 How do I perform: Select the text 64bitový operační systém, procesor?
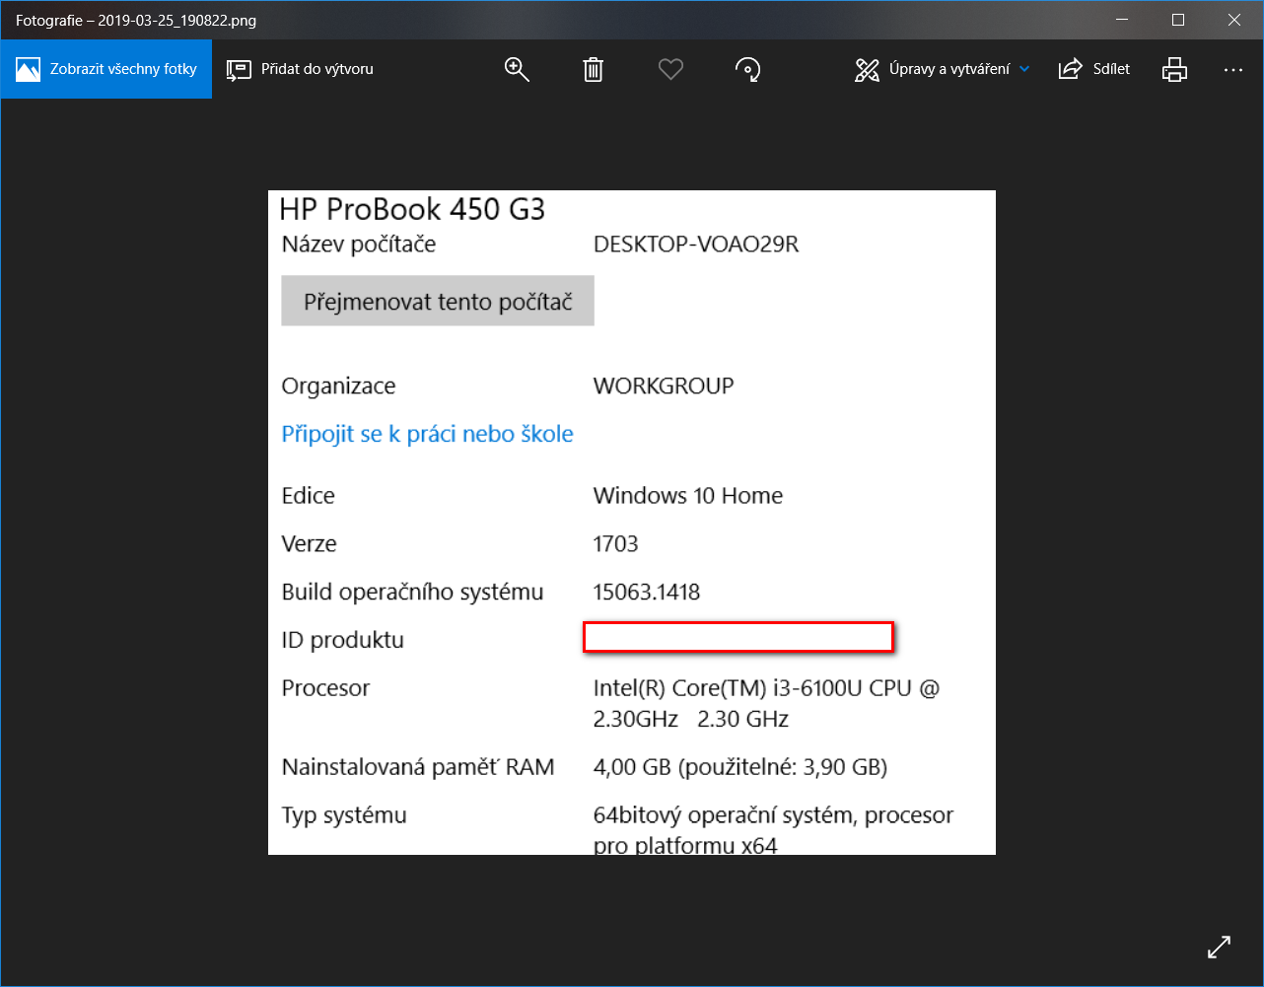(774, 815)
